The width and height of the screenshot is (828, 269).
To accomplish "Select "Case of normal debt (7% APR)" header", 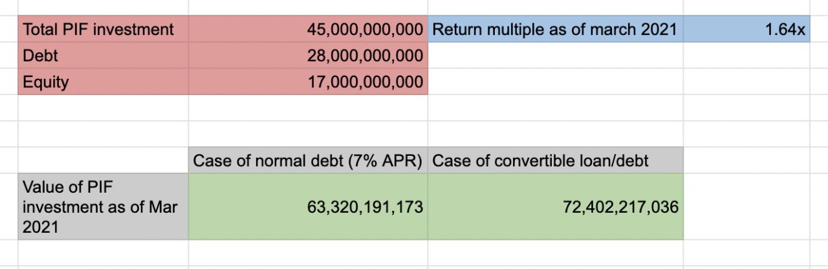I will coord(308,160).
